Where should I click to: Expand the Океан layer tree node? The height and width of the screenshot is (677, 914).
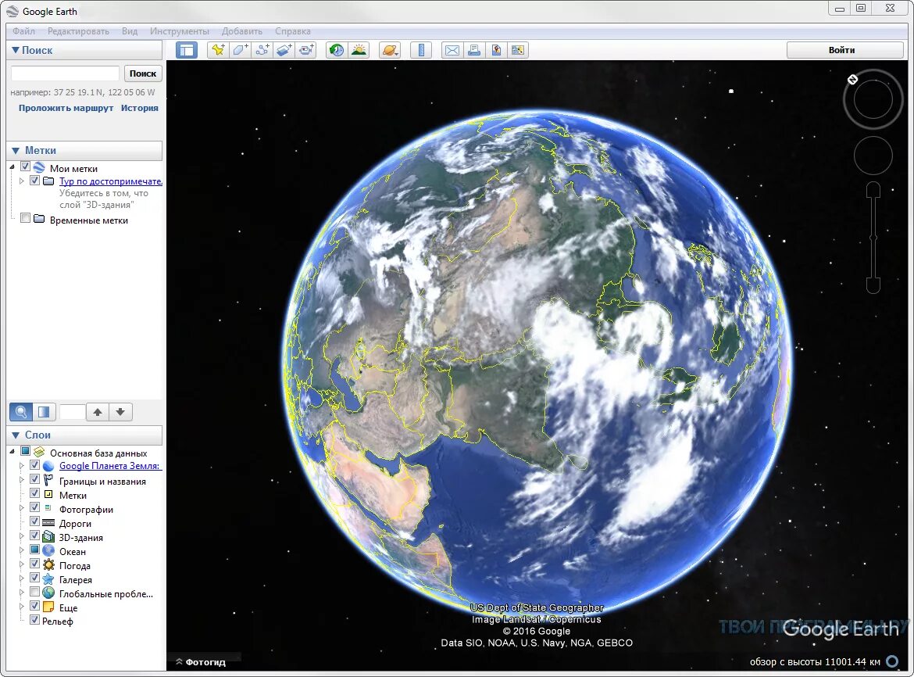click(x=22, y=550)
